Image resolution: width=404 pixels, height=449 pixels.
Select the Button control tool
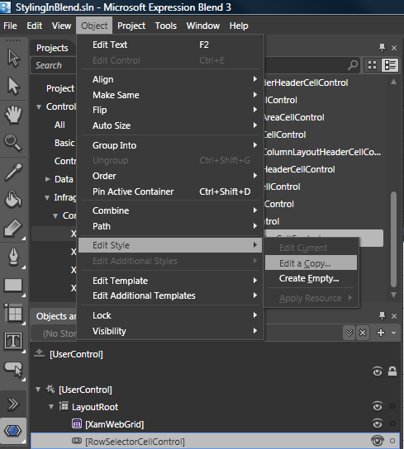(13, 370)
